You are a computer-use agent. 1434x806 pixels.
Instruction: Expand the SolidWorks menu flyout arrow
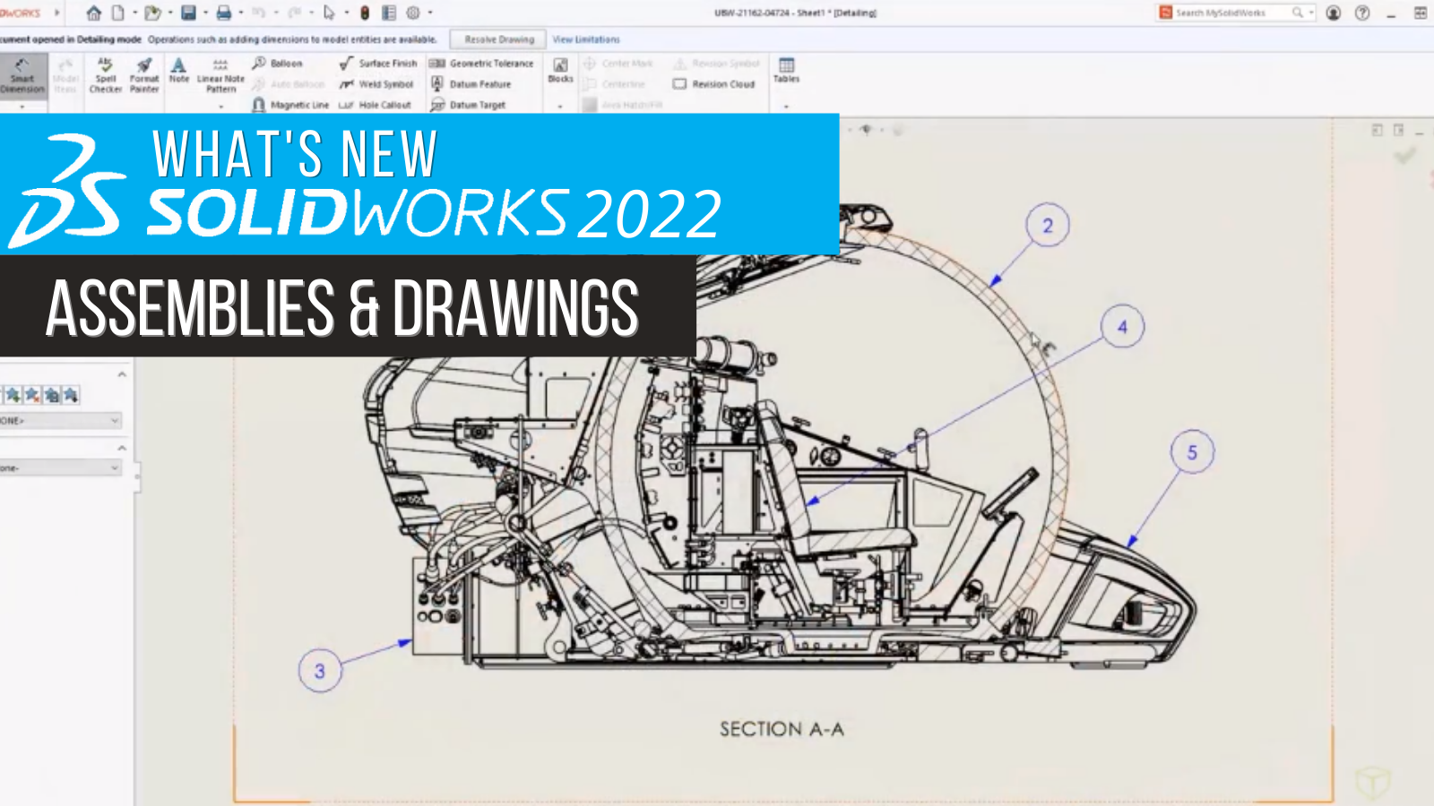(x=57, y=13)
